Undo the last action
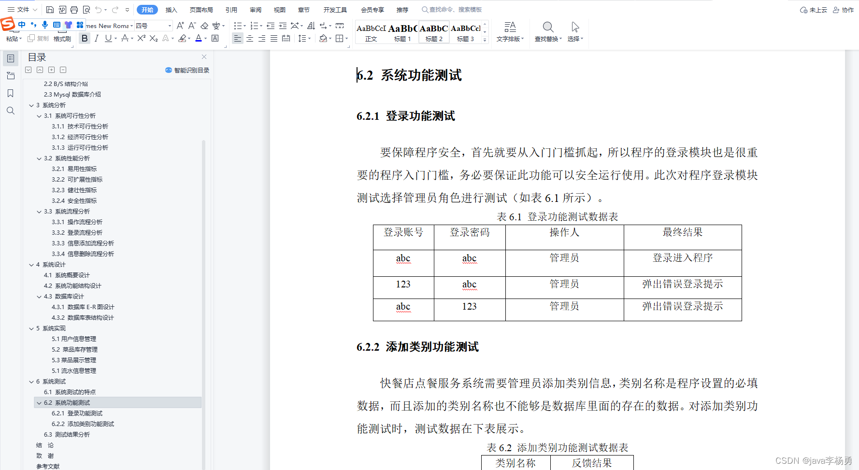 pos(99,10)
